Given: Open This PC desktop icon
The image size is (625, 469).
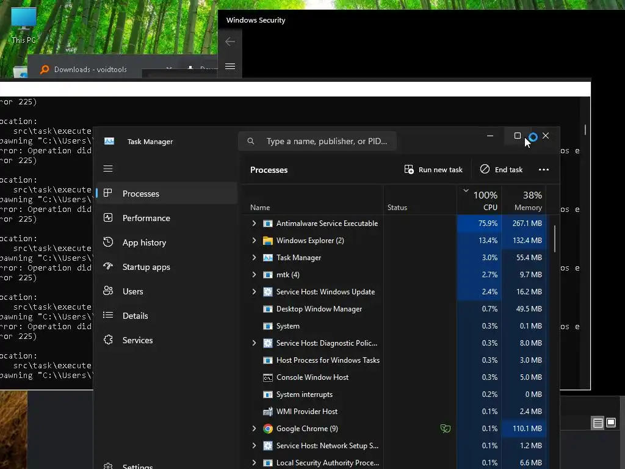Looking at the screenshot, I should click(x=24, y=25).
